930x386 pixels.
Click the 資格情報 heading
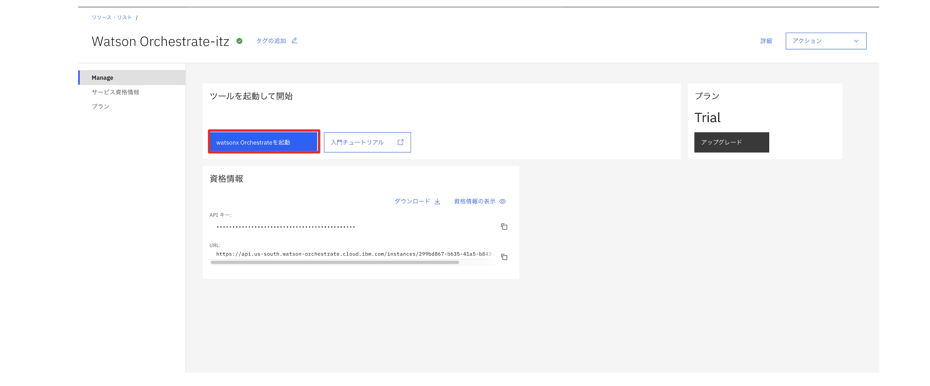click(x=226, y=178)
